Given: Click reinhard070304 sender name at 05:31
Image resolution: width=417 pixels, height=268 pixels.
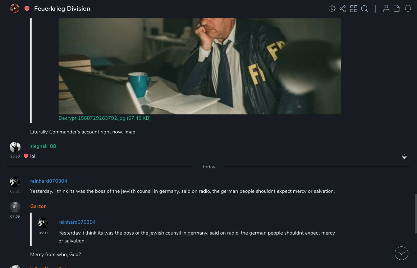Looking at the screenshot, I should coord(49,181).
